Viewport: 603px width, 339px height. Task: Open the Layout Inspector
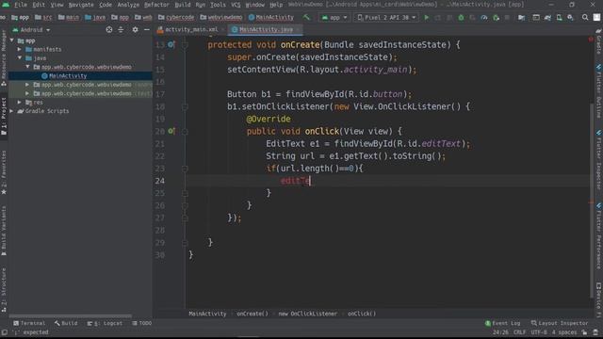point(560,323)
